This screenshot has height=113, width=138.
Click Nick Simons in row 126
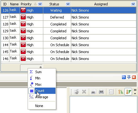tap(80, 10)
